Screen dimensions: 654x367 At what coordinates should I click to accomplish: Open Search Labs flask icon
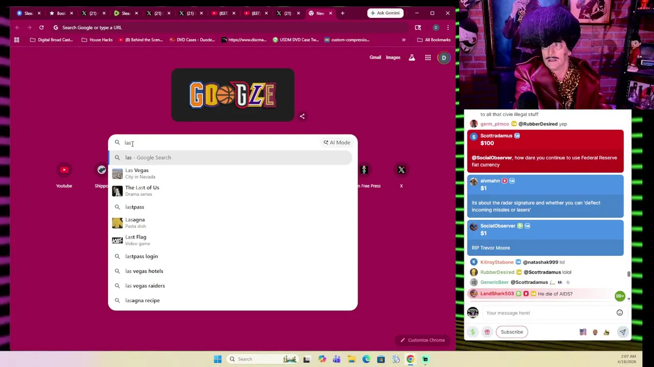pos(412,58)
